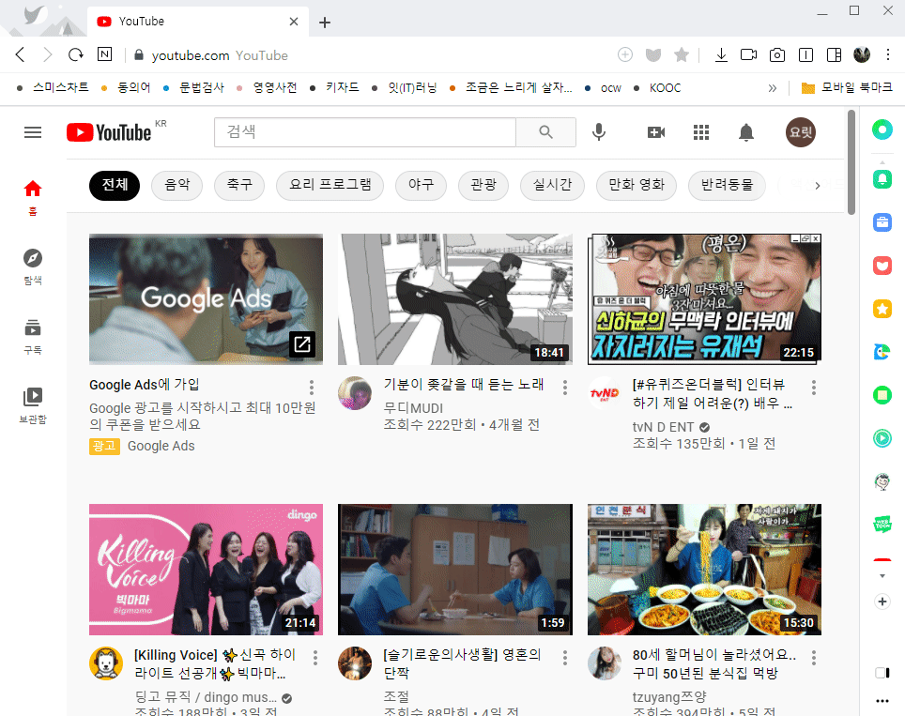Viewport: 905px width, 716px height.
Task: Select the 만화 영화 chip
Action: [637, 185]
